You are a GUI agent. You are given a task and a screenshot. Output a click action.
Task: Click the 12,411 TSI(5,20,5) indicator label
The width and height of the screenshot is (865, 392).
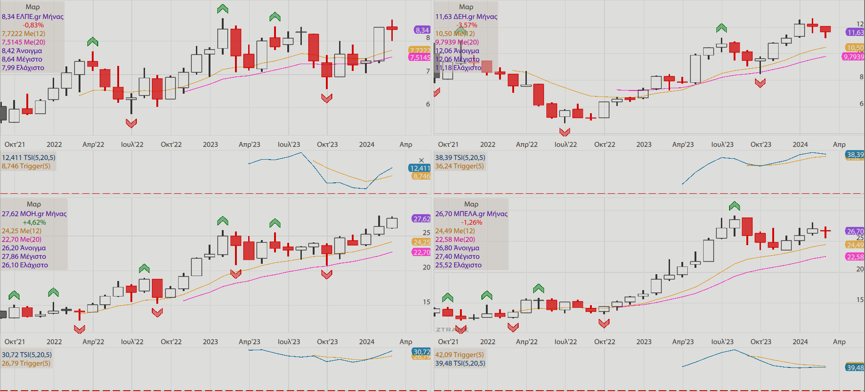[x=29, y=158]
